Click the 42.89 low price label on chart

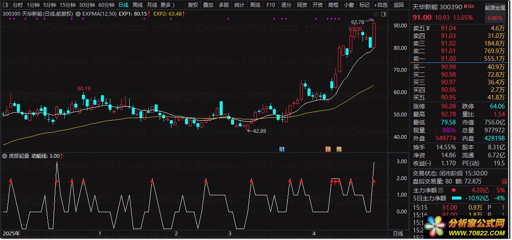pos(259,131)
